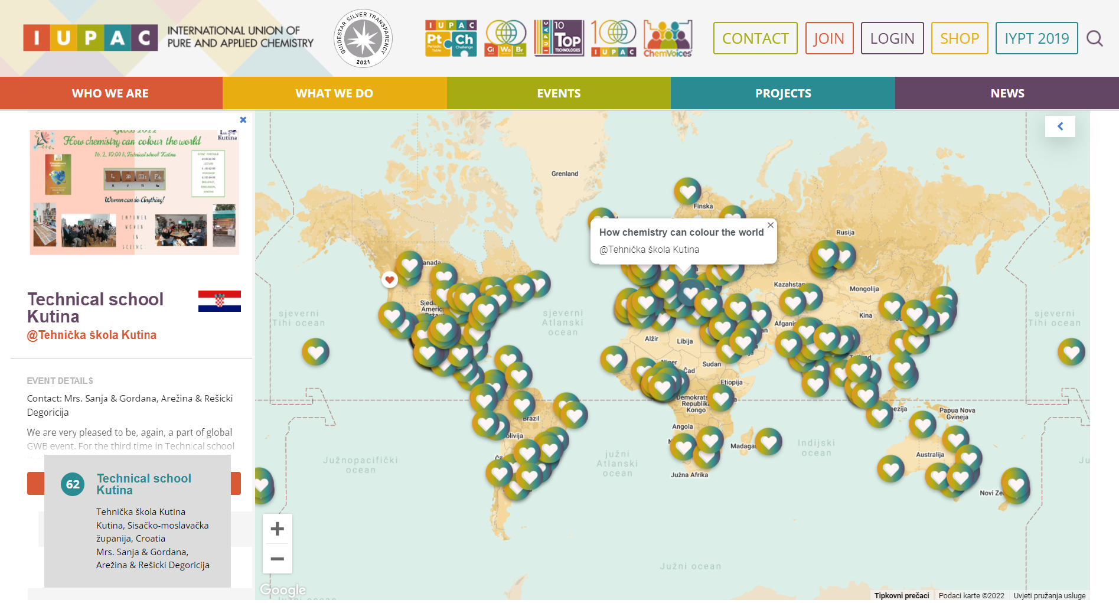Image resolution: width=1119 pixels, height=603 pixels.
Task: Click the Technical school Kutina heading in grey card
Action: coord(144,484)
